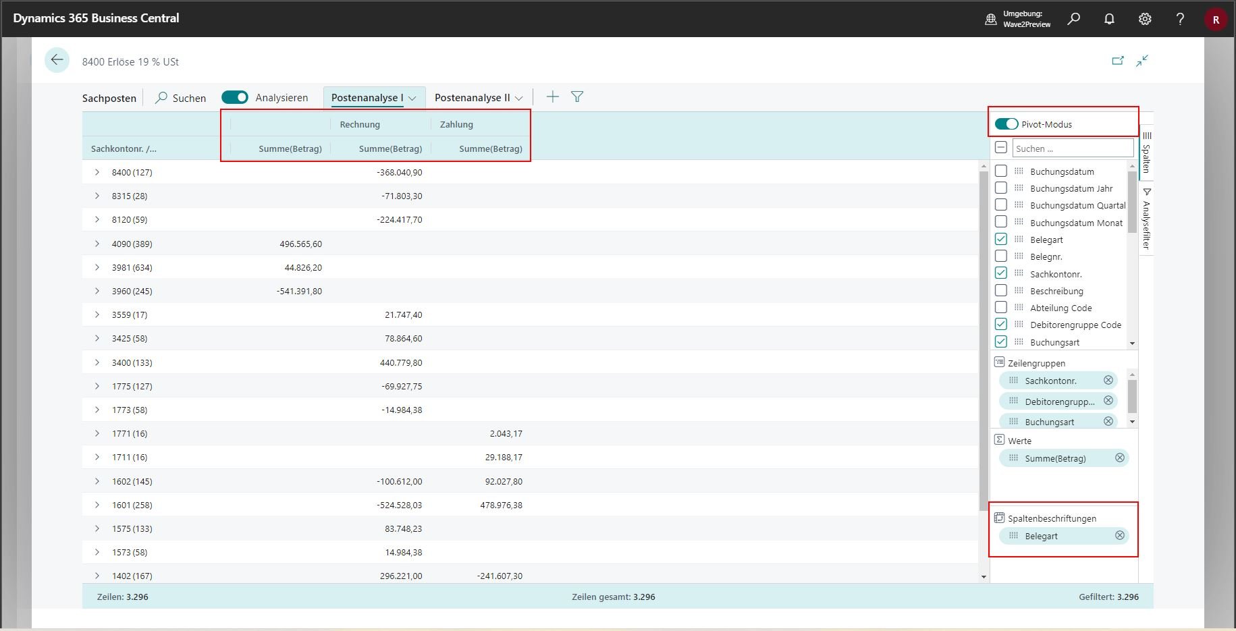This screenshot has height=631, width=1236.
Task: Remove Buchungsart from row groups
Action: (1108, 420)
